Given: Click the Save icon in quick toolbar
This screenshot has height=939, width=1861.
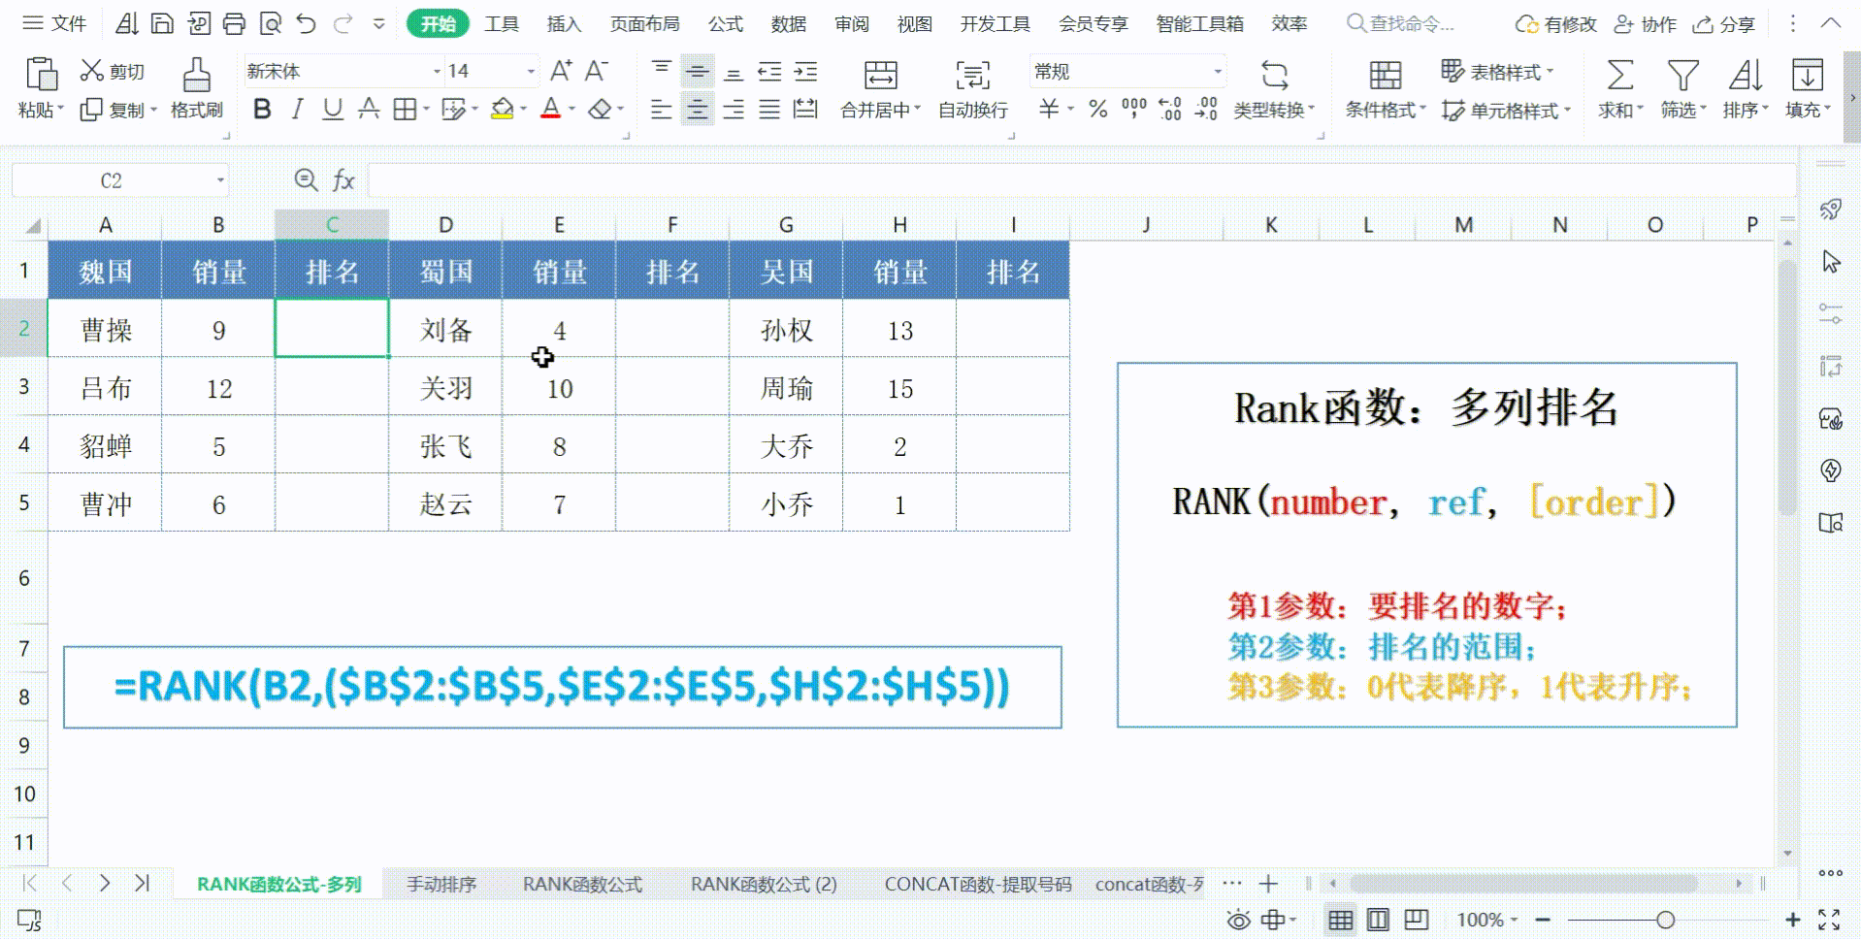Looking at the screenshot, I should pyautogui.click(x=163, y=23).
